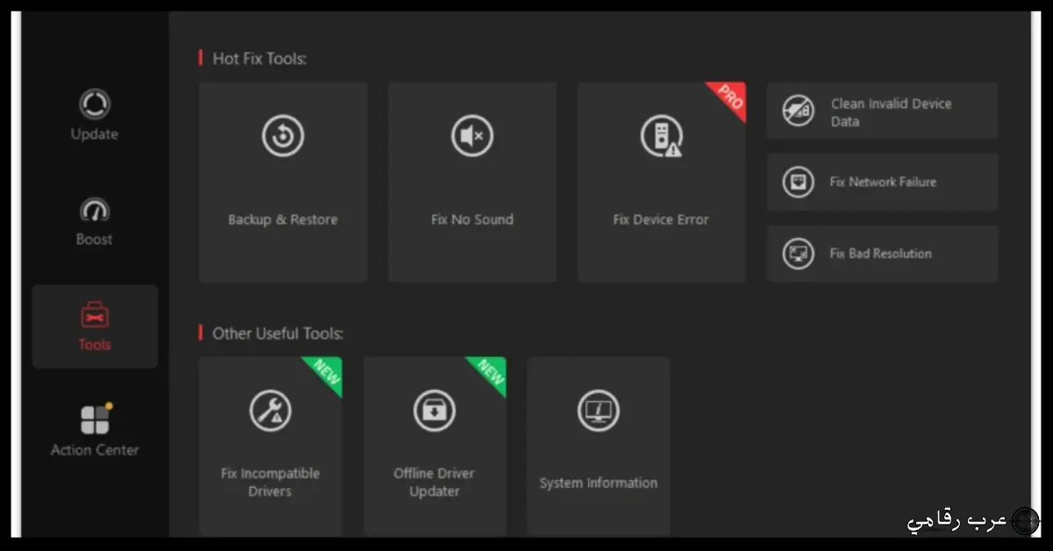Select the muted speaker icon for Fix No Sound

(472, 135)
